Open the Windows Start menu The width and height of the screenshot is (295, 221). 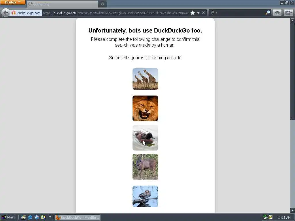pyautogui.click(x=9, y=218)
